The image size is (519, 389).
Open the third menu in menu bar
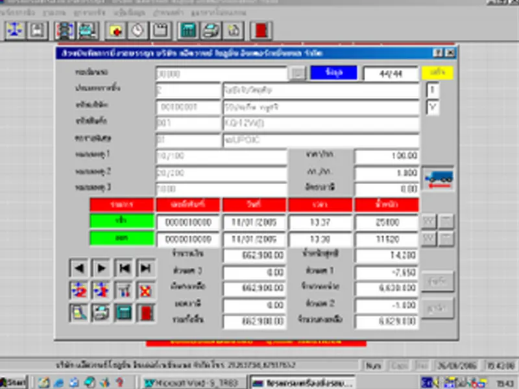(x=90, y=12)
